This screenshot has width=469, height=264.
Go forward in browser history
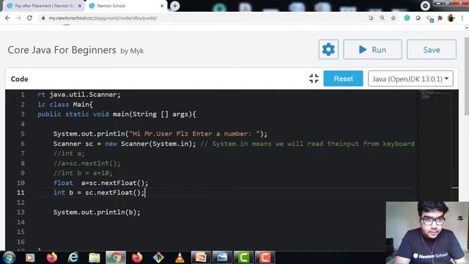(18, 18)
